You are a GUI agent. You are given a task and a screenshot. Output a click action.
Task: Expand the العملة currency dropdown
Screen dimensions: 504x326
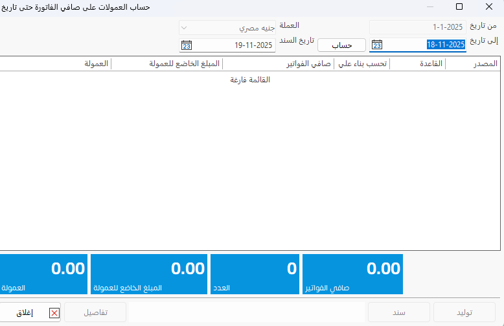click(x=185, y=28)
